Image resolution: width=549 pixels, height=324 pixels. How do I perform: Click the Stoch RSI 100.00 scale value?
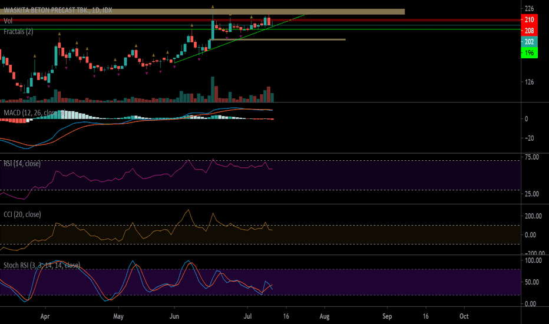533,260
